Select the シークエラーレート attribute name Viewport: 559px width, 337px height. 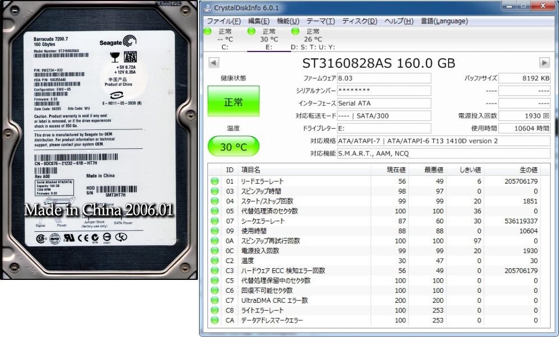click(x=263, y=221)
